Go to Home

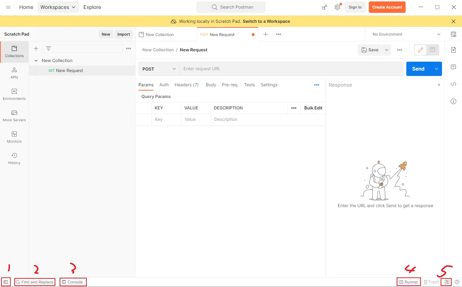click(x=26, y=7)
